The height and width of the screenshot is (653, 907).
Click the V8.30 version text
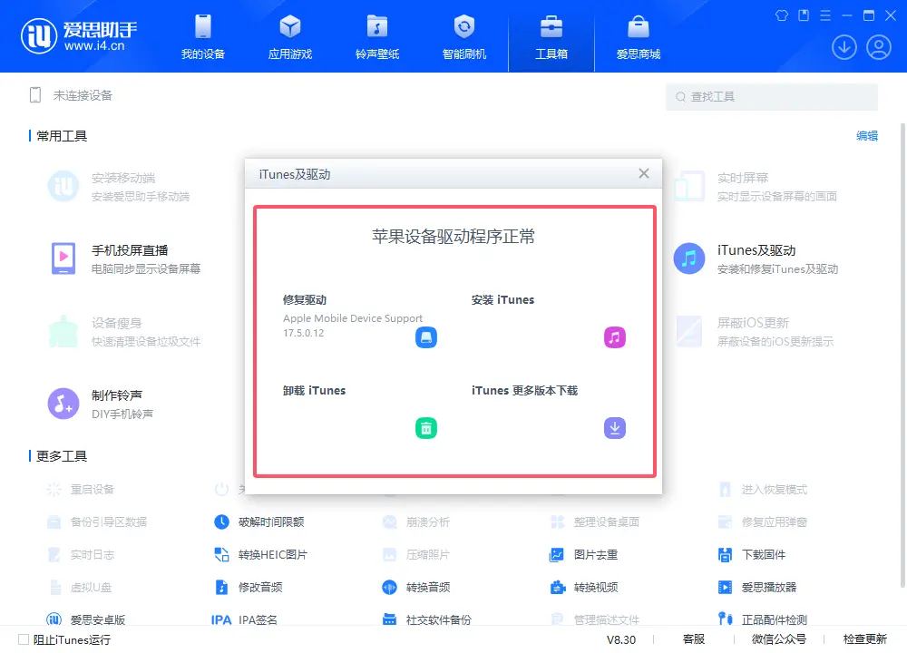(621, 639)
